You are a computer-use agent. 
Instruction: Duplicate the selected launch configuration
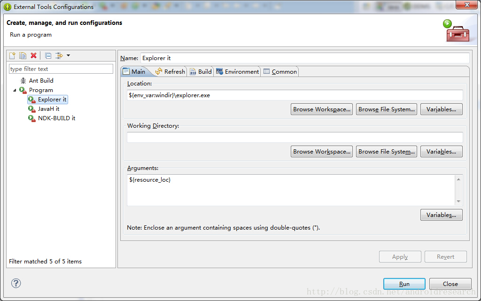pos(23,56)
